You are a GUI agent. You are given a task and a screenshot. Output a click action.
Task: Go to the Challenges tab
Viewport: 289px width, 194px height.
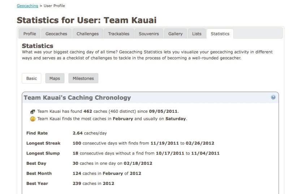tap(87, 34)
